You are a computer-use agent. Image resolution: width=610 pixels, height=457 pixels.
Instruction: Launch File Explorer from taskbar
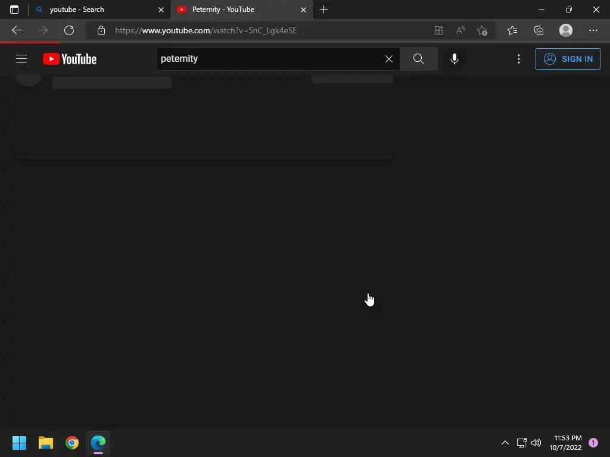(45, 443)
